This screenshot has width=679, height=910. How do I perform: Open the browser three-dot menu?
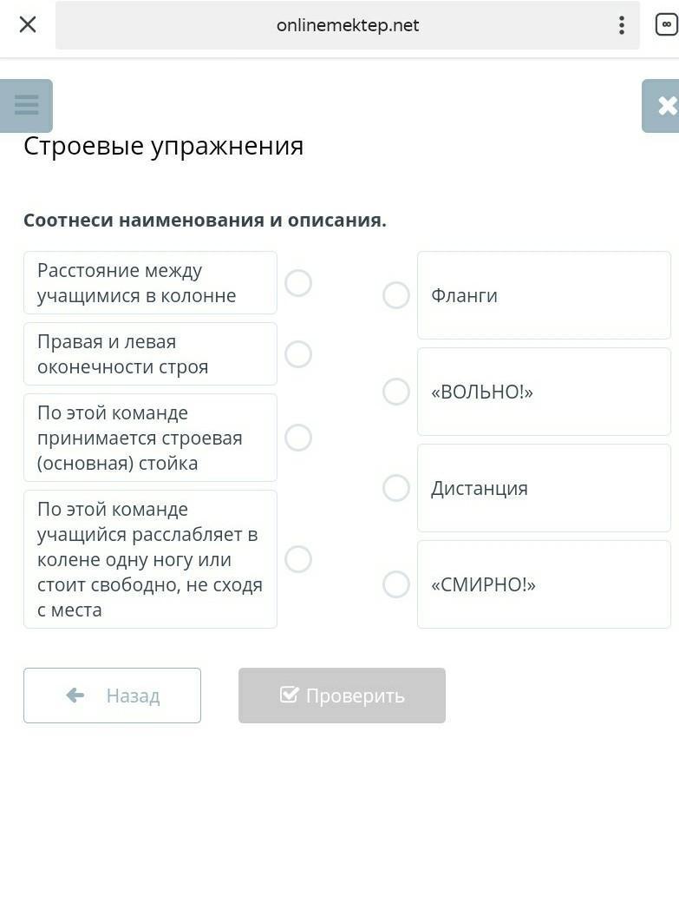621,25
